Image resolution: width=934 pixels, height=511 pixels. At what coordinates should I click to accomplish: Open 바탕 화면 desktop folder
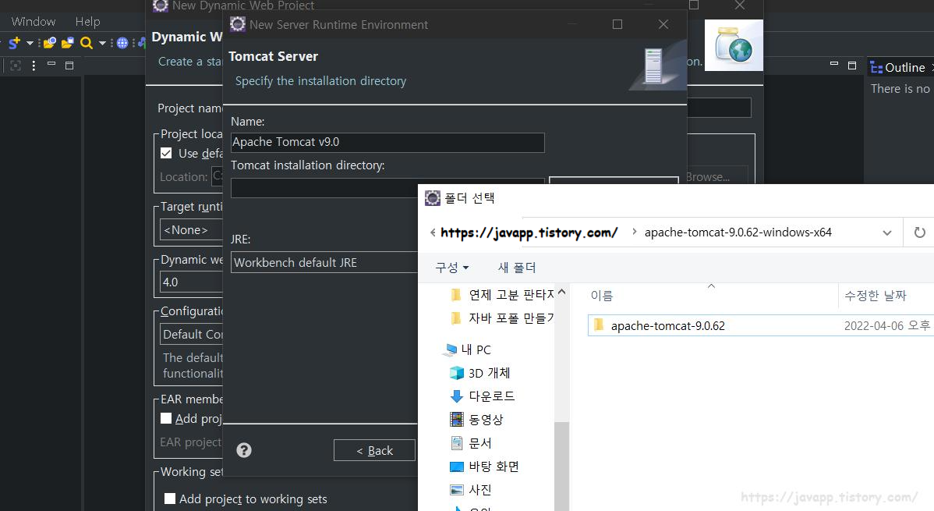point(484,467)
